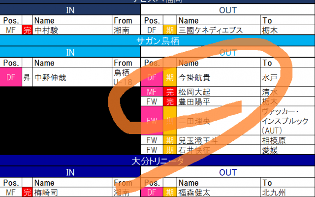The width and height of the screenshot is (315, 197).
Task: Click the Name header above 梅崎司
Action: 72,183
